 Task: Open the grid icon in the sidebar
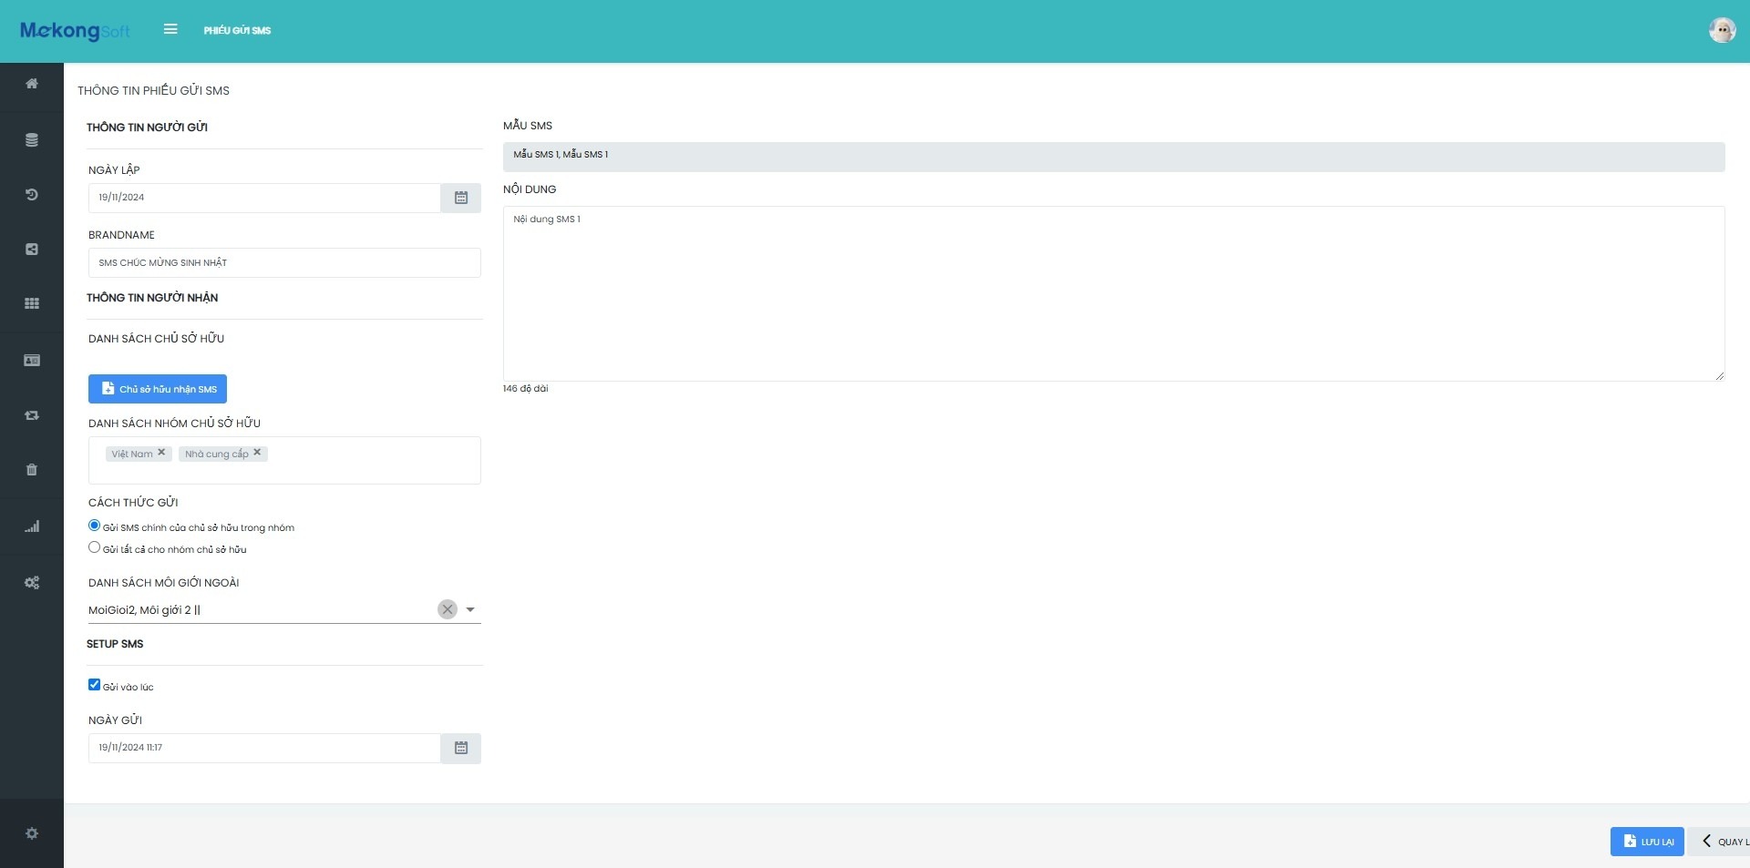[x=32, y=303]
